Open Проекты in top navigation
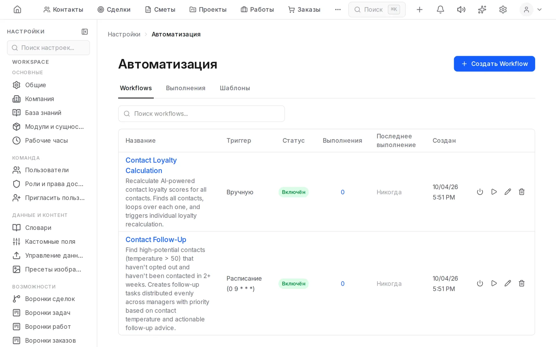The image size is (556, 347). [x=208, y=10]
